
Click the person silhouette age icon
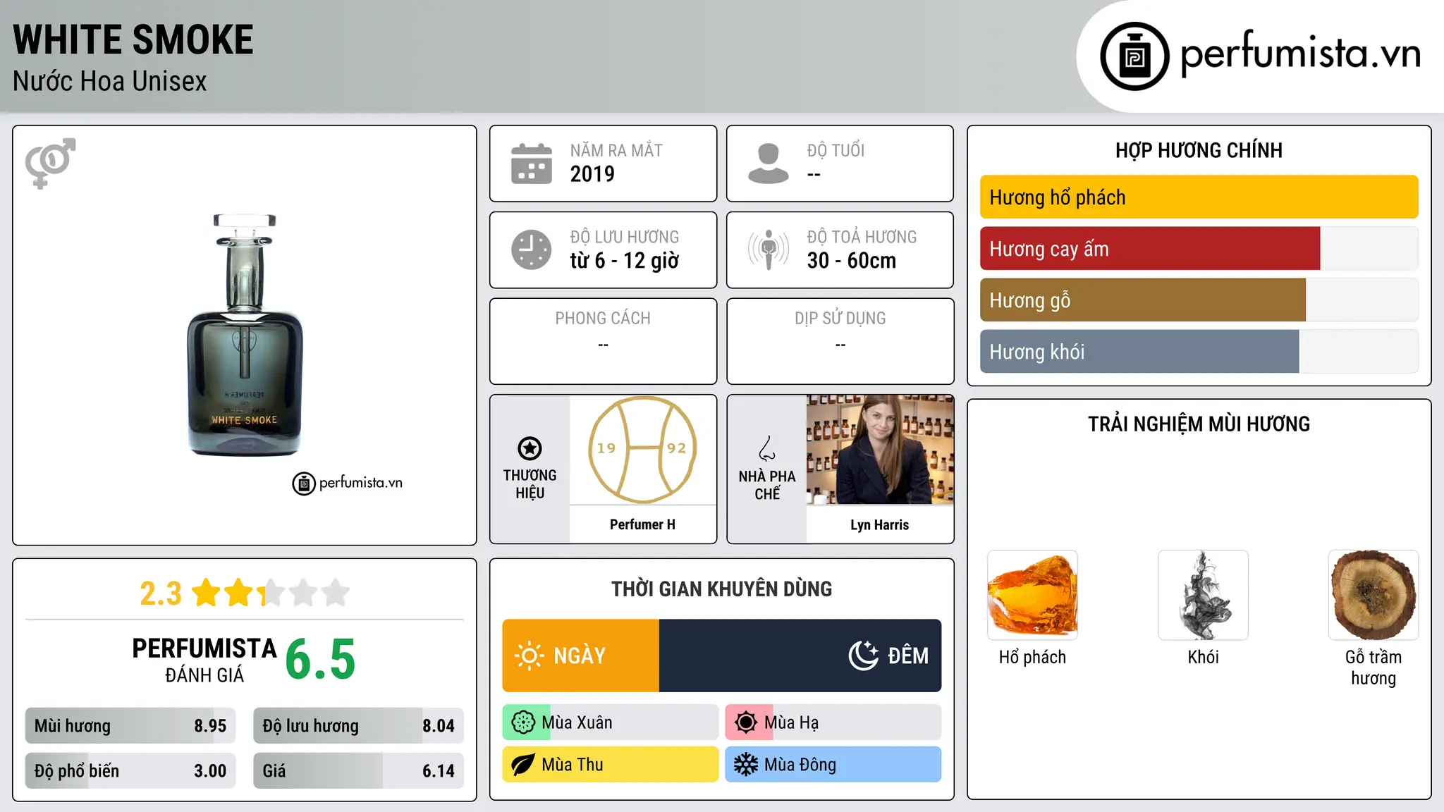click(x=768, y=164)
